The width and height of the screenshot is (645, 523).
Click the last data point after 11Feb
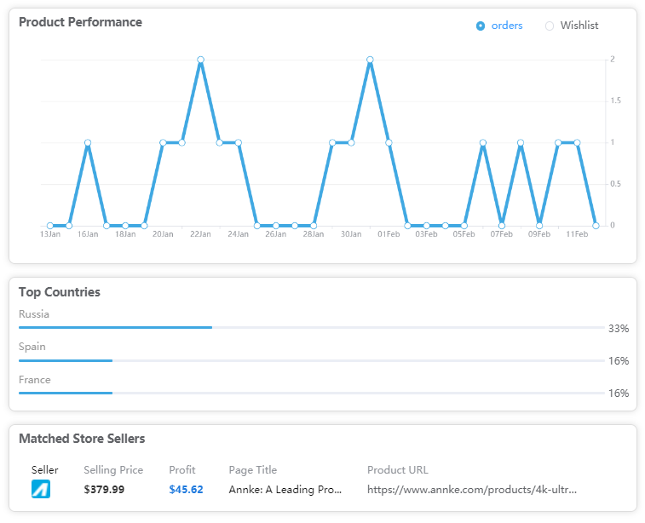(x=596, y=226)
